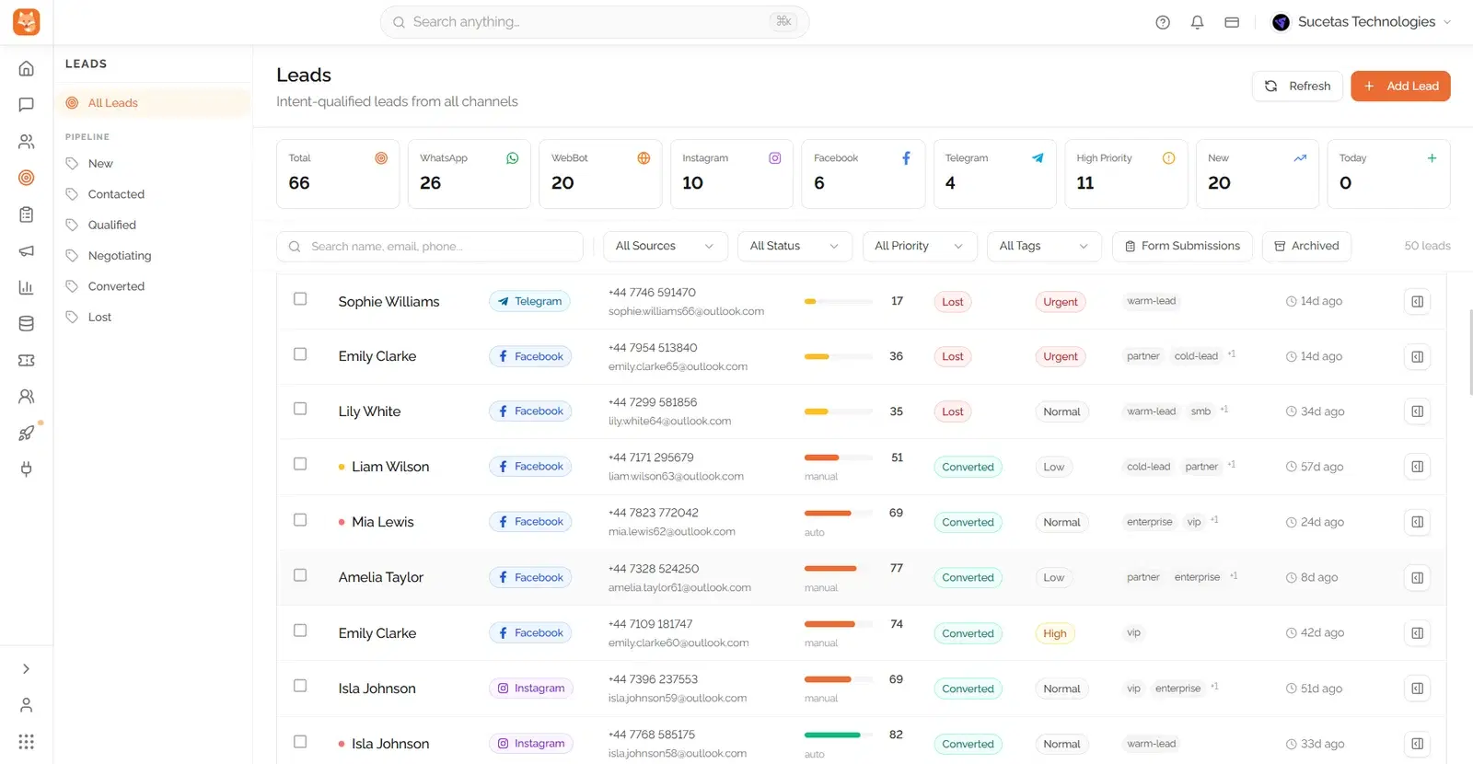Viewport: 1473px width, 764px height.
Task: Open the chat messages sidebar icon
Action: tap(27, 105)
